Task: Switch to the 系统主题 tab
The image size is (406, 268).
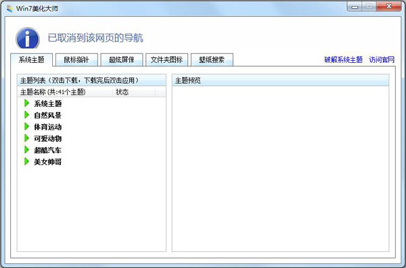Action: [x=32, y=59]
